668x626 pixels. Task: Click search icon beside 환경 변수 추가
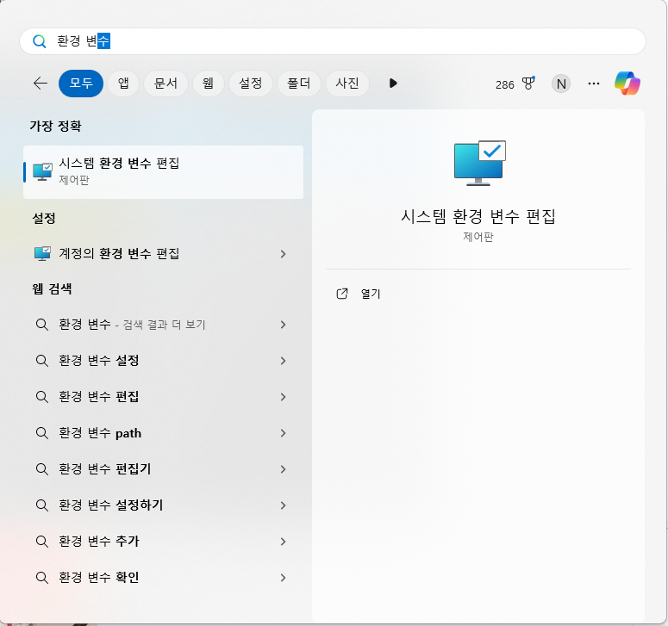point(41,542)
